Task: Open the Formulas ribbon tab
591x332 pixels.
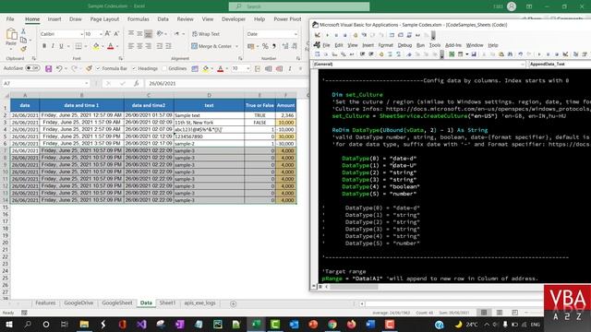Action: (138, 18)
